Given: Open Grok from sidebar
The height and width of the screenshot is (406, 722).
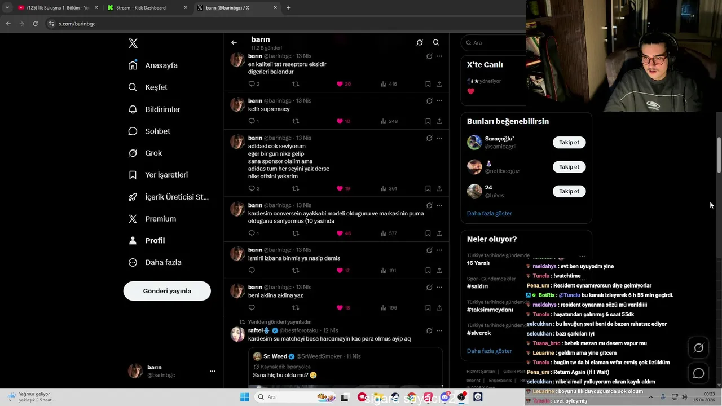Looking at the screenshot, I should click(145, 153).
